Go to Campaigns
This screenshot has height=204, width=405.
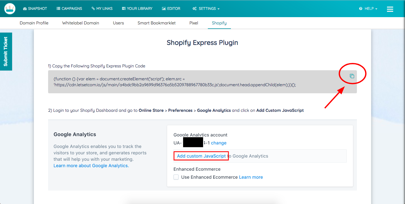[x=69, y=9]
